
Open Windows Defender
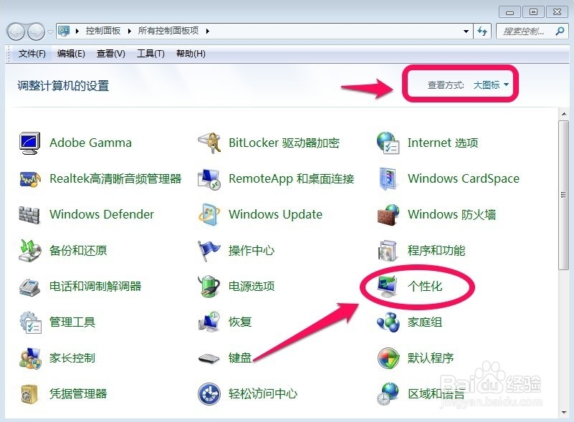point(101,214)
